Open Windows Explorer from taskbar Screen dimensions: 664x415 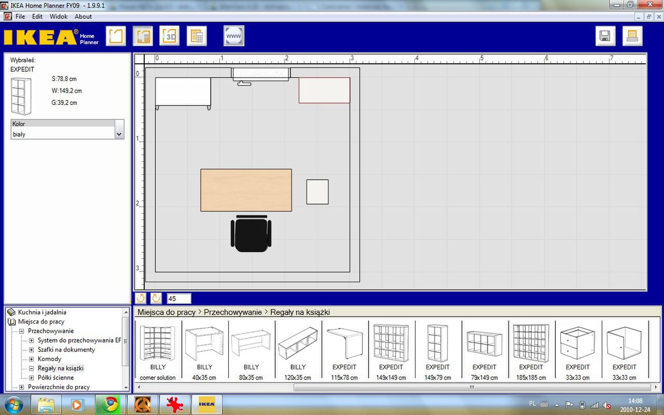46,405
